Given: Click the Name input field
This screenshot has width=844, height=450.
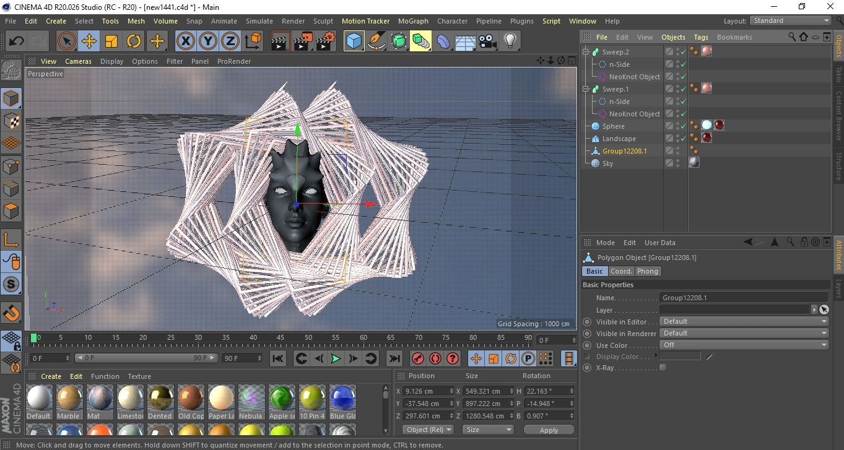Looking at the screenshot, I should click(x=743, y=298).
